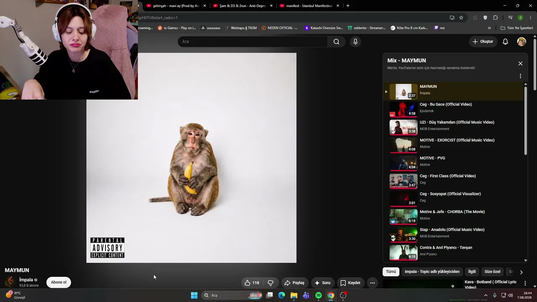Open the Nike Pro 8 cm Kadı... bookmark
The height and width of the screenshot is (302, 537).
(409, 28)
